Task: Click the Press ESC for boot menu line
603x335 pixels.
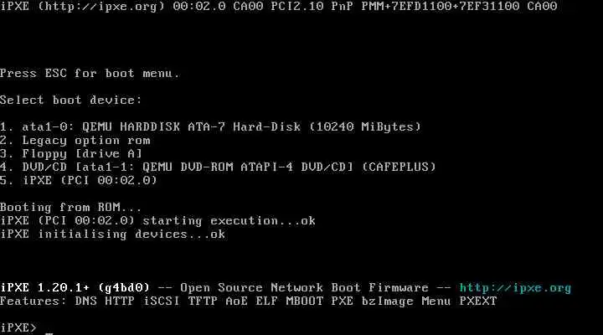Action: [x=90, y=73]
